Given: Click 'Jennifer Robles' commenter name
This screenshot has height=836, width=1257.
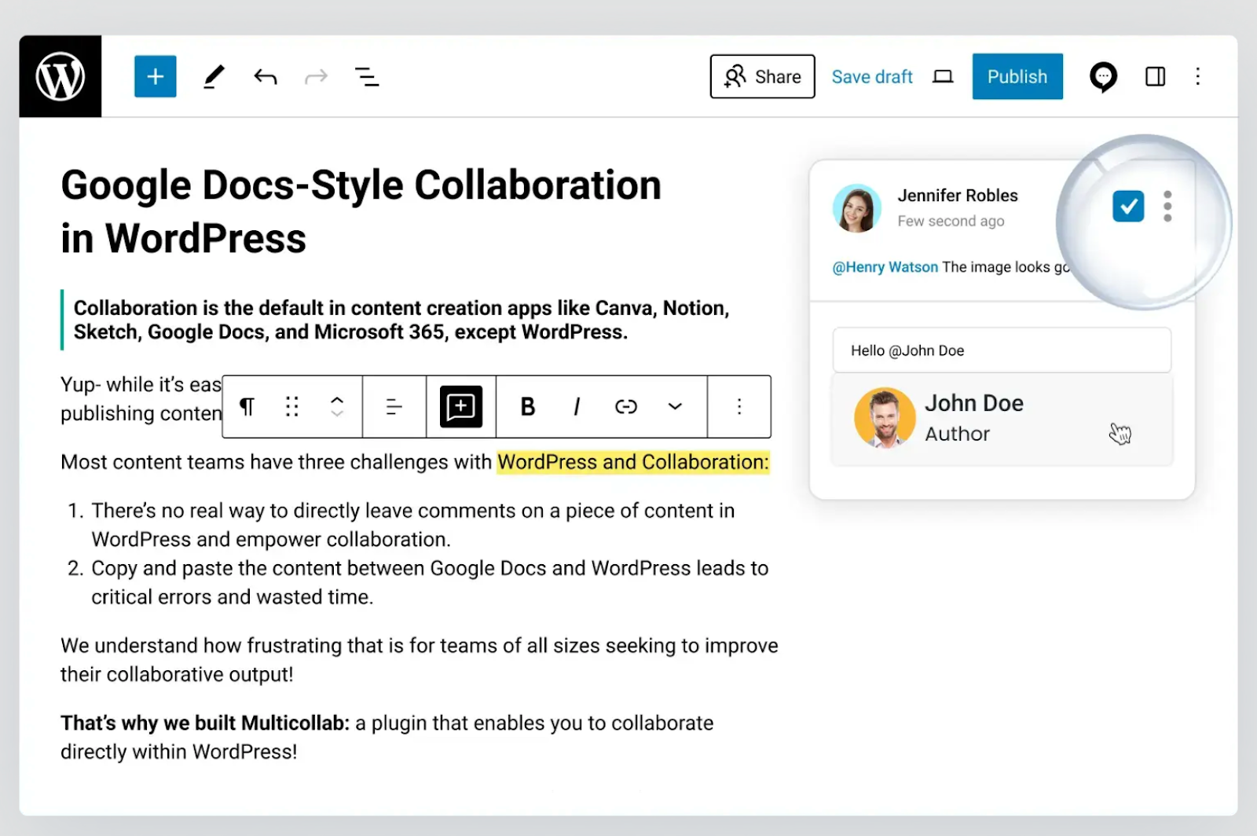Looking at the screenshot, I should [x=958, y=196].
